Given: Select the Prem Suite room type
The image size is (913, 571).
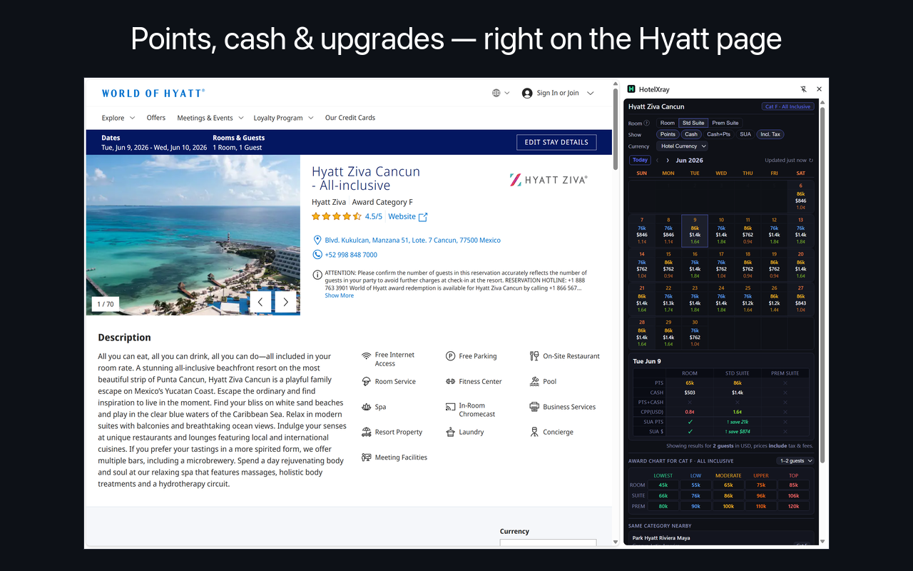Looking at the screenshot, I should (x=725, y=123).
